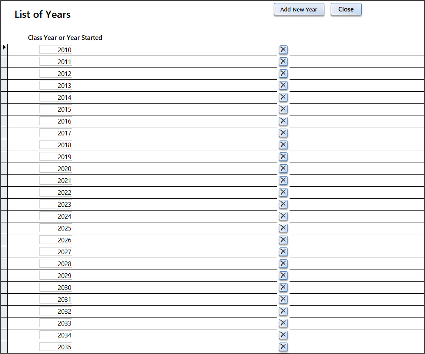Click into the 2024 year field

[x=56, y=216]
